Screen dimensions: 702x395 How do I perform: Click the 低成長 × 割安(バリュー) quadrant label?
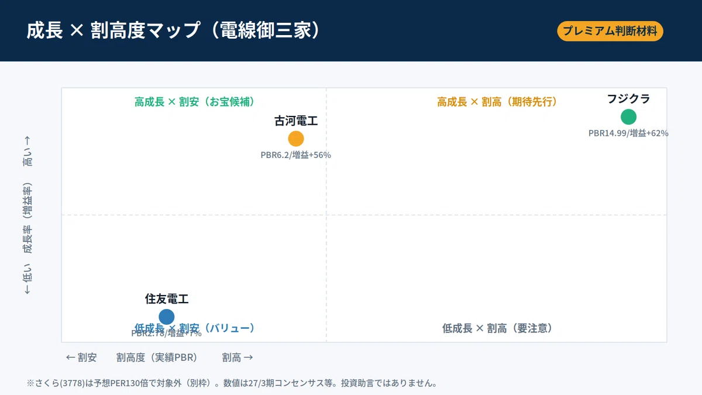click(194, 328)
